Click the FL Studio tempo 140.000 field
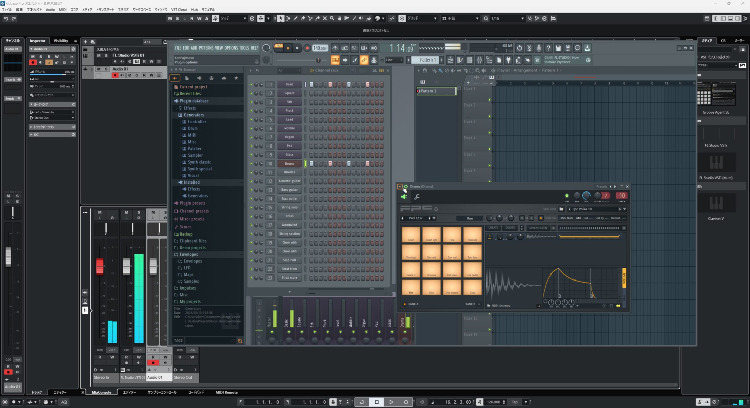 pos(320,48)
